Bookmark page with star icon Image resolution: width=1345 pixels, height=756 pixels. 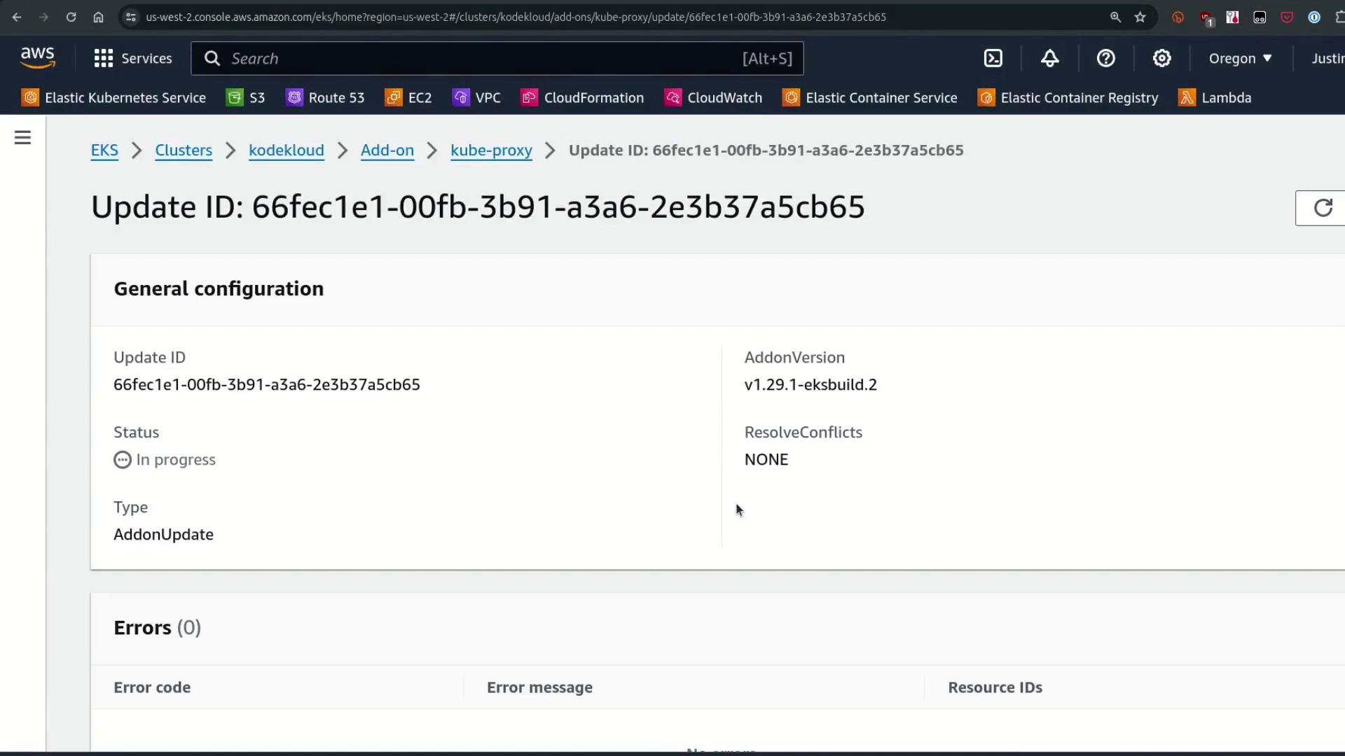(x=1140, y=17)
